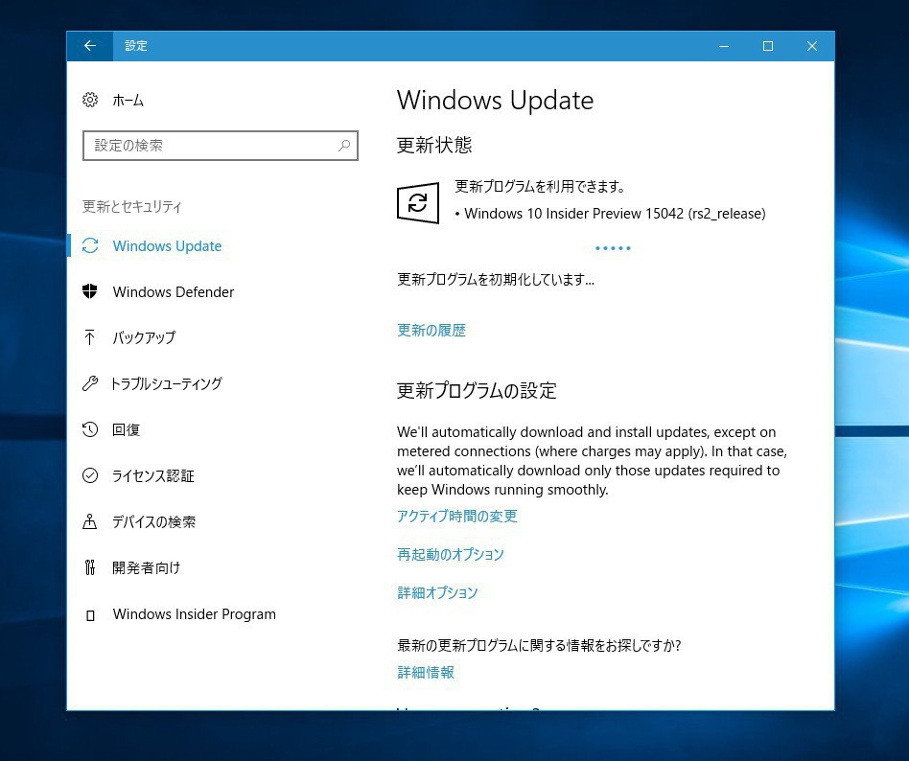The height and width of the screenshot is (761, 909).
Task: Click the Windows Update heading
Action: (x=495, y=101)
